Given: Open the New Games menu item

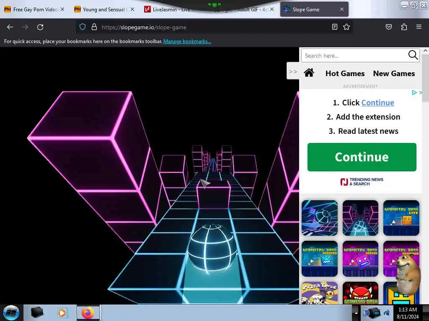Looking at the screenshot, I should [x=394, y=74].
